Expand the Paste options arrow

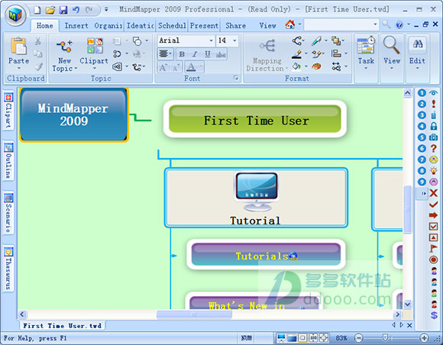click(x=19, y=69)
